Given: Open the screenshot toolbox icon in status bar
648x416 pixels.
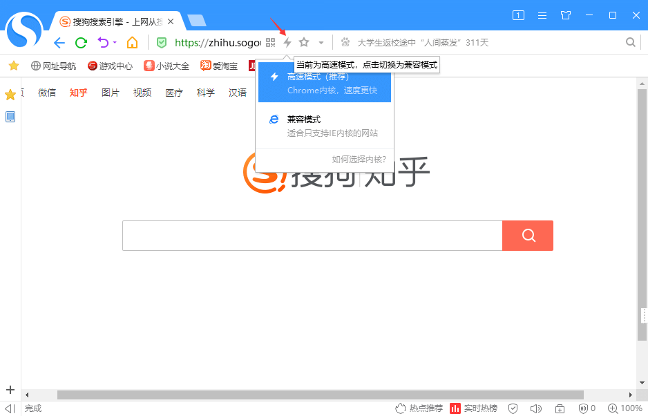Looking at the screenshot, I should click(x=560, y=408).
